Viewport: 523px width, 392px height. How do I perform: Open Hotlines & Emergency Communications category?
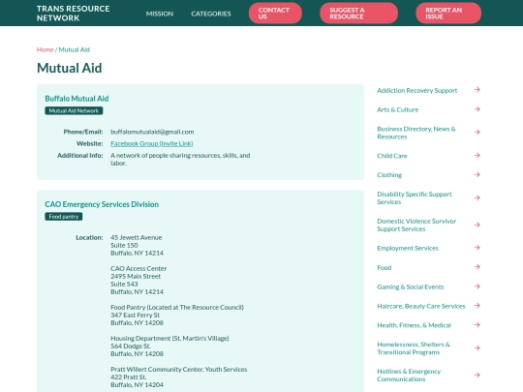(x=409, y=376)
